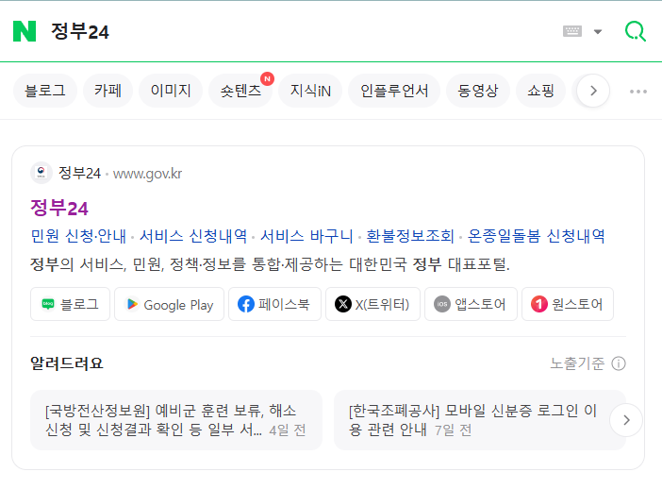This screenshot has width=662, height=489.
Task: Switch to the 이미지 search tab
Action: [171, 91]
